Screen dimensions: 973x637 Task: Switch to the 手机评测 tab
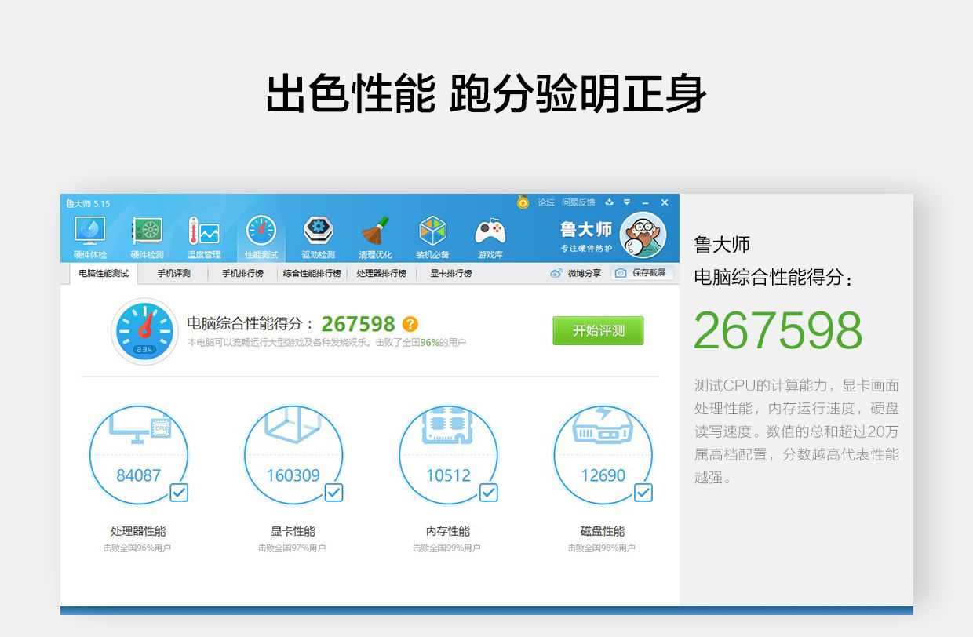pos(173,274)
